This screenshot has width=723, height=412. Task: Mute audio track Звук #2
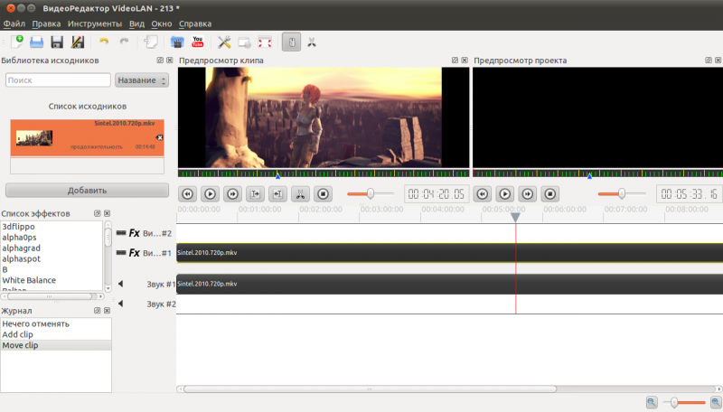[121, 304]
